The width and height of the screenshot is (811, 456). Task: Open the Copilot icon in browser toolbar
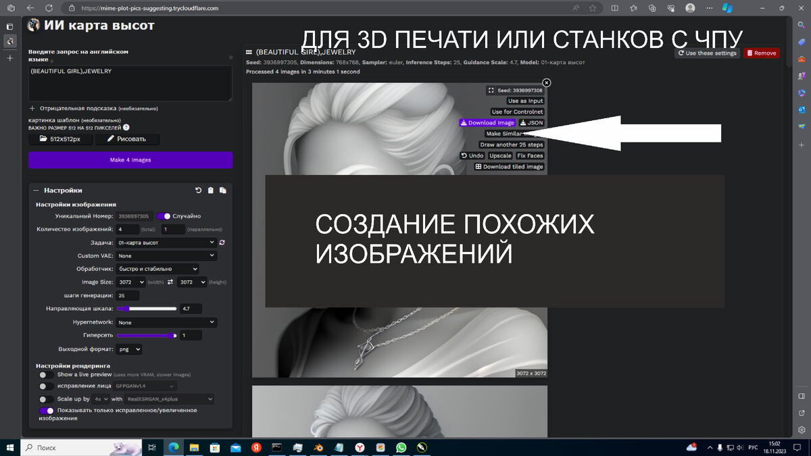tap(727, 8)
